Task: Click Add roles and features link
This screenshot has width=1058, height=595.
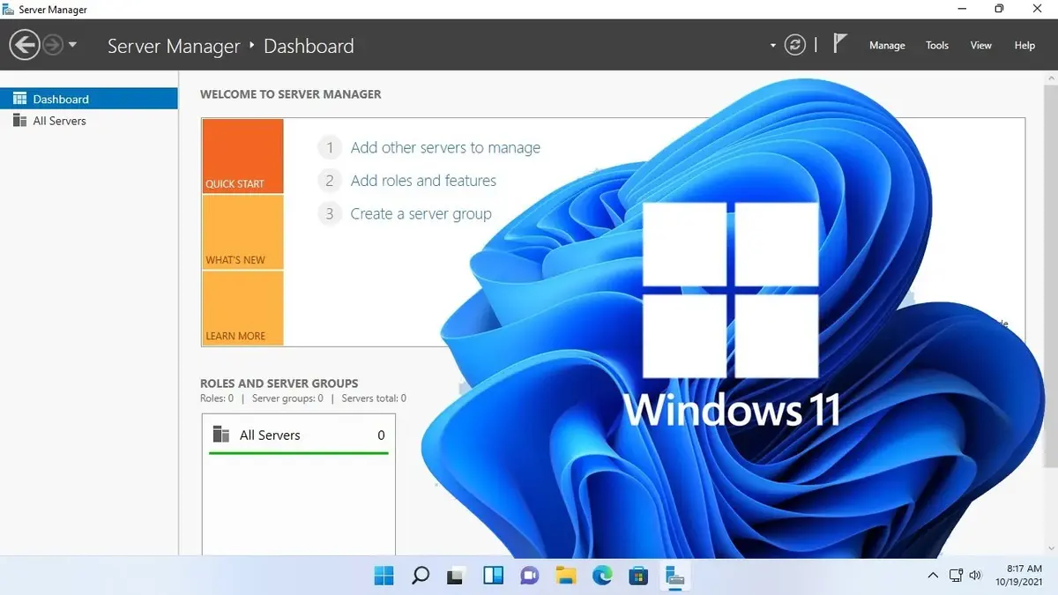Action: [x=423, y=181]
